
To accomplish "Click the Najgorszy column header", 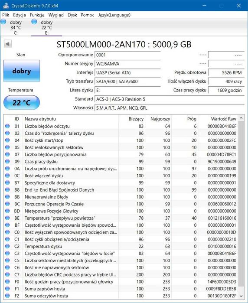I will tap(158, 119).
